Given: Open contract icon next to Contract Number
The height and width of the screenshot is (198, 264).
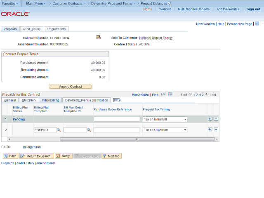Looking at the screenshot, I should 99,37.
